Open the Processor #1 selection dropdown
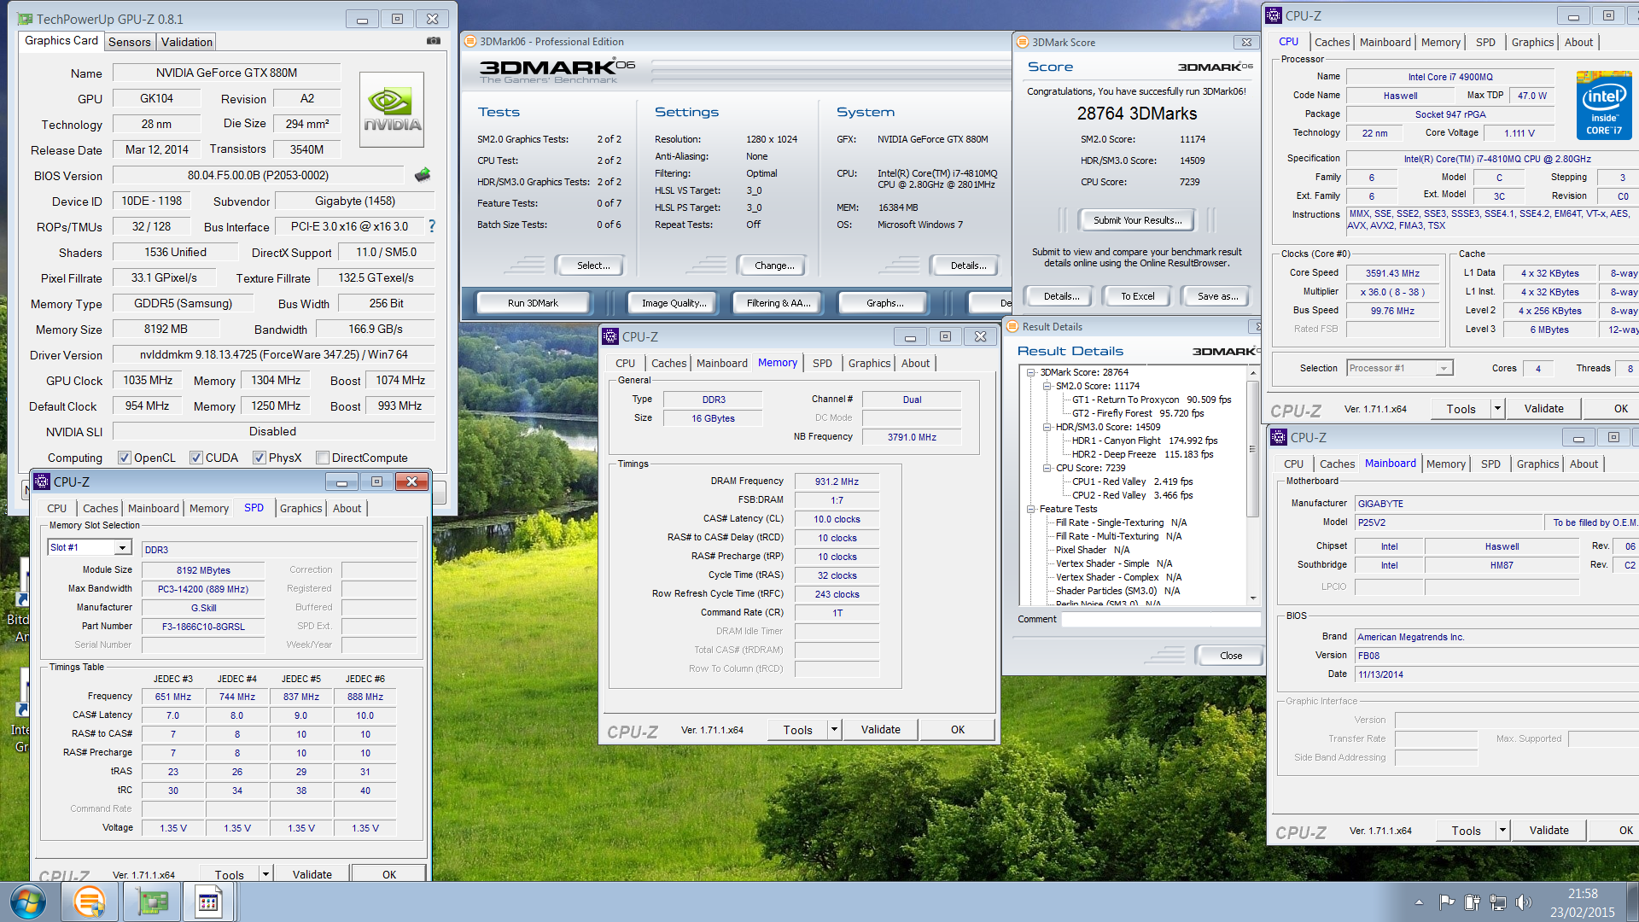The height and width of the screenshot is (922, 1639). point(1444,369)
